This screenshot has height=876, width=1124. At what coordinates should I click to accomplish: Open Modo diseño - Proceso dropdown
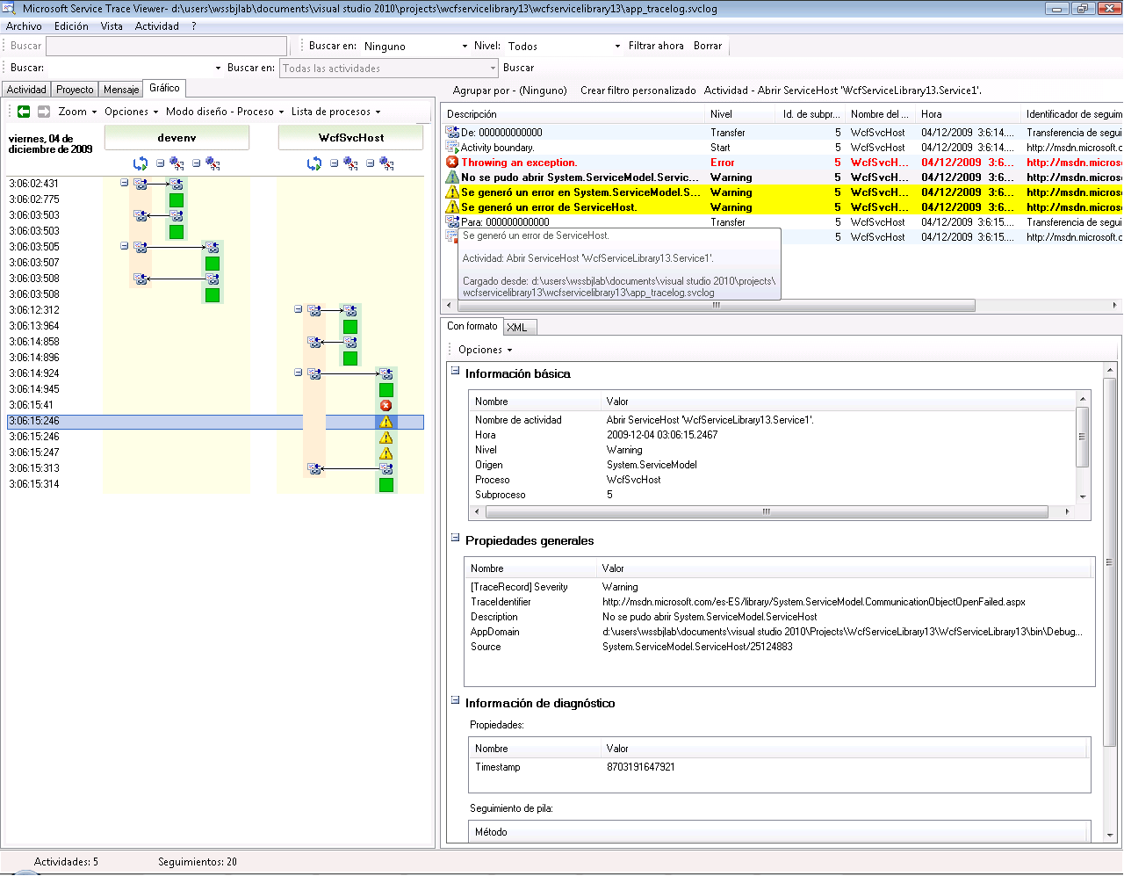(x=225, y=112)
